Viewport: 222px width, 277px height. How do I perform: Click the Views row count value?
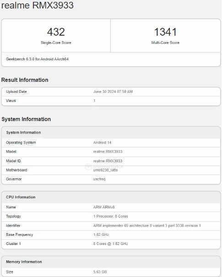point(94,101)
